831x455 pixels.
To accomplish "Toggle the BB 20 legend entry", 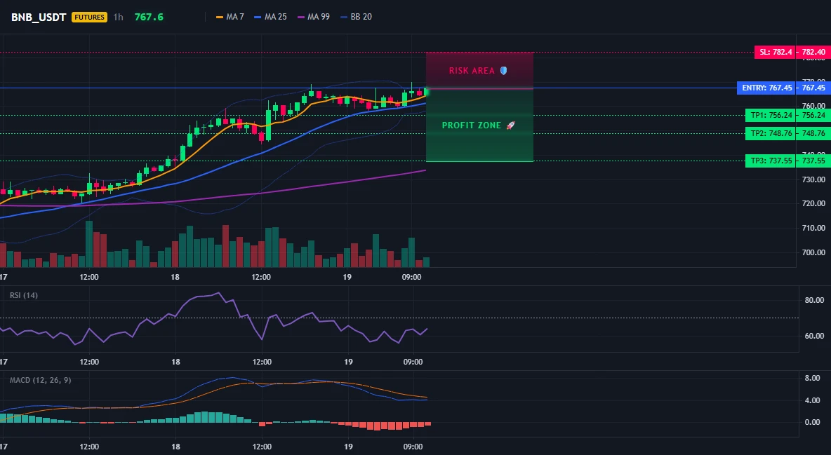I will point(356,17).
